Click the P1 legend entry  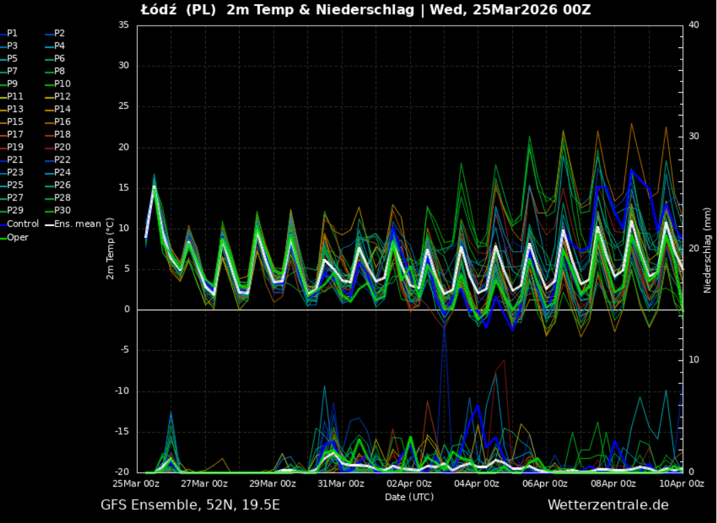(x=13, y=33)
